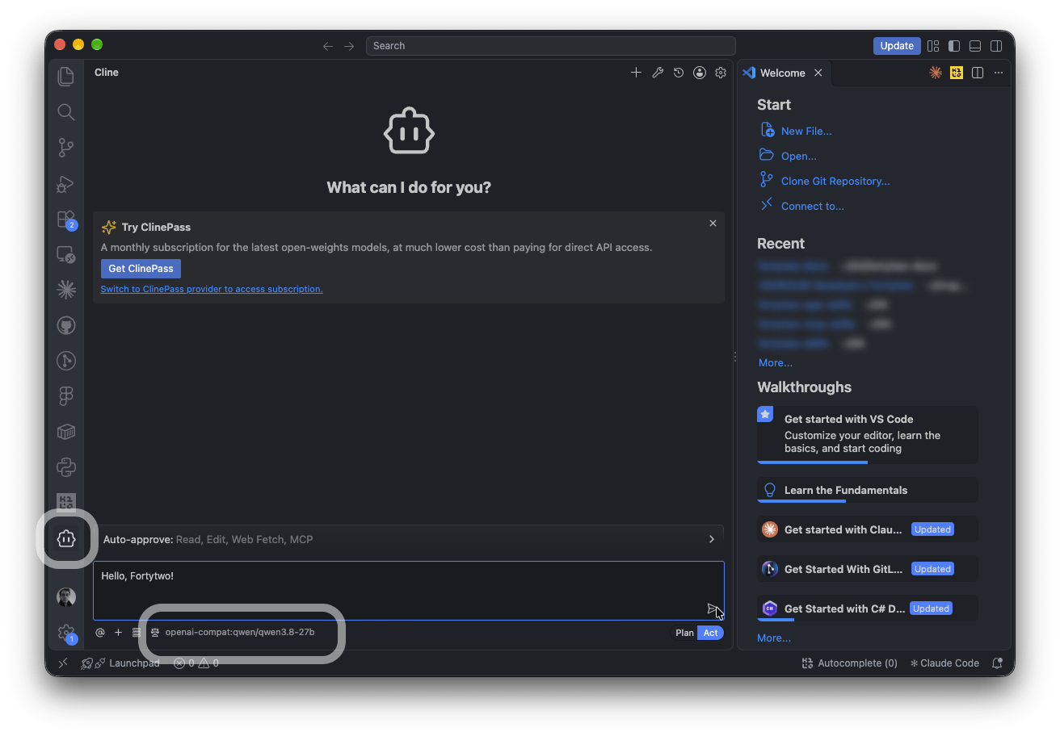1060x736 pixels.
Task: Open the Figma view in the activity bar
Action: [66, 396]
